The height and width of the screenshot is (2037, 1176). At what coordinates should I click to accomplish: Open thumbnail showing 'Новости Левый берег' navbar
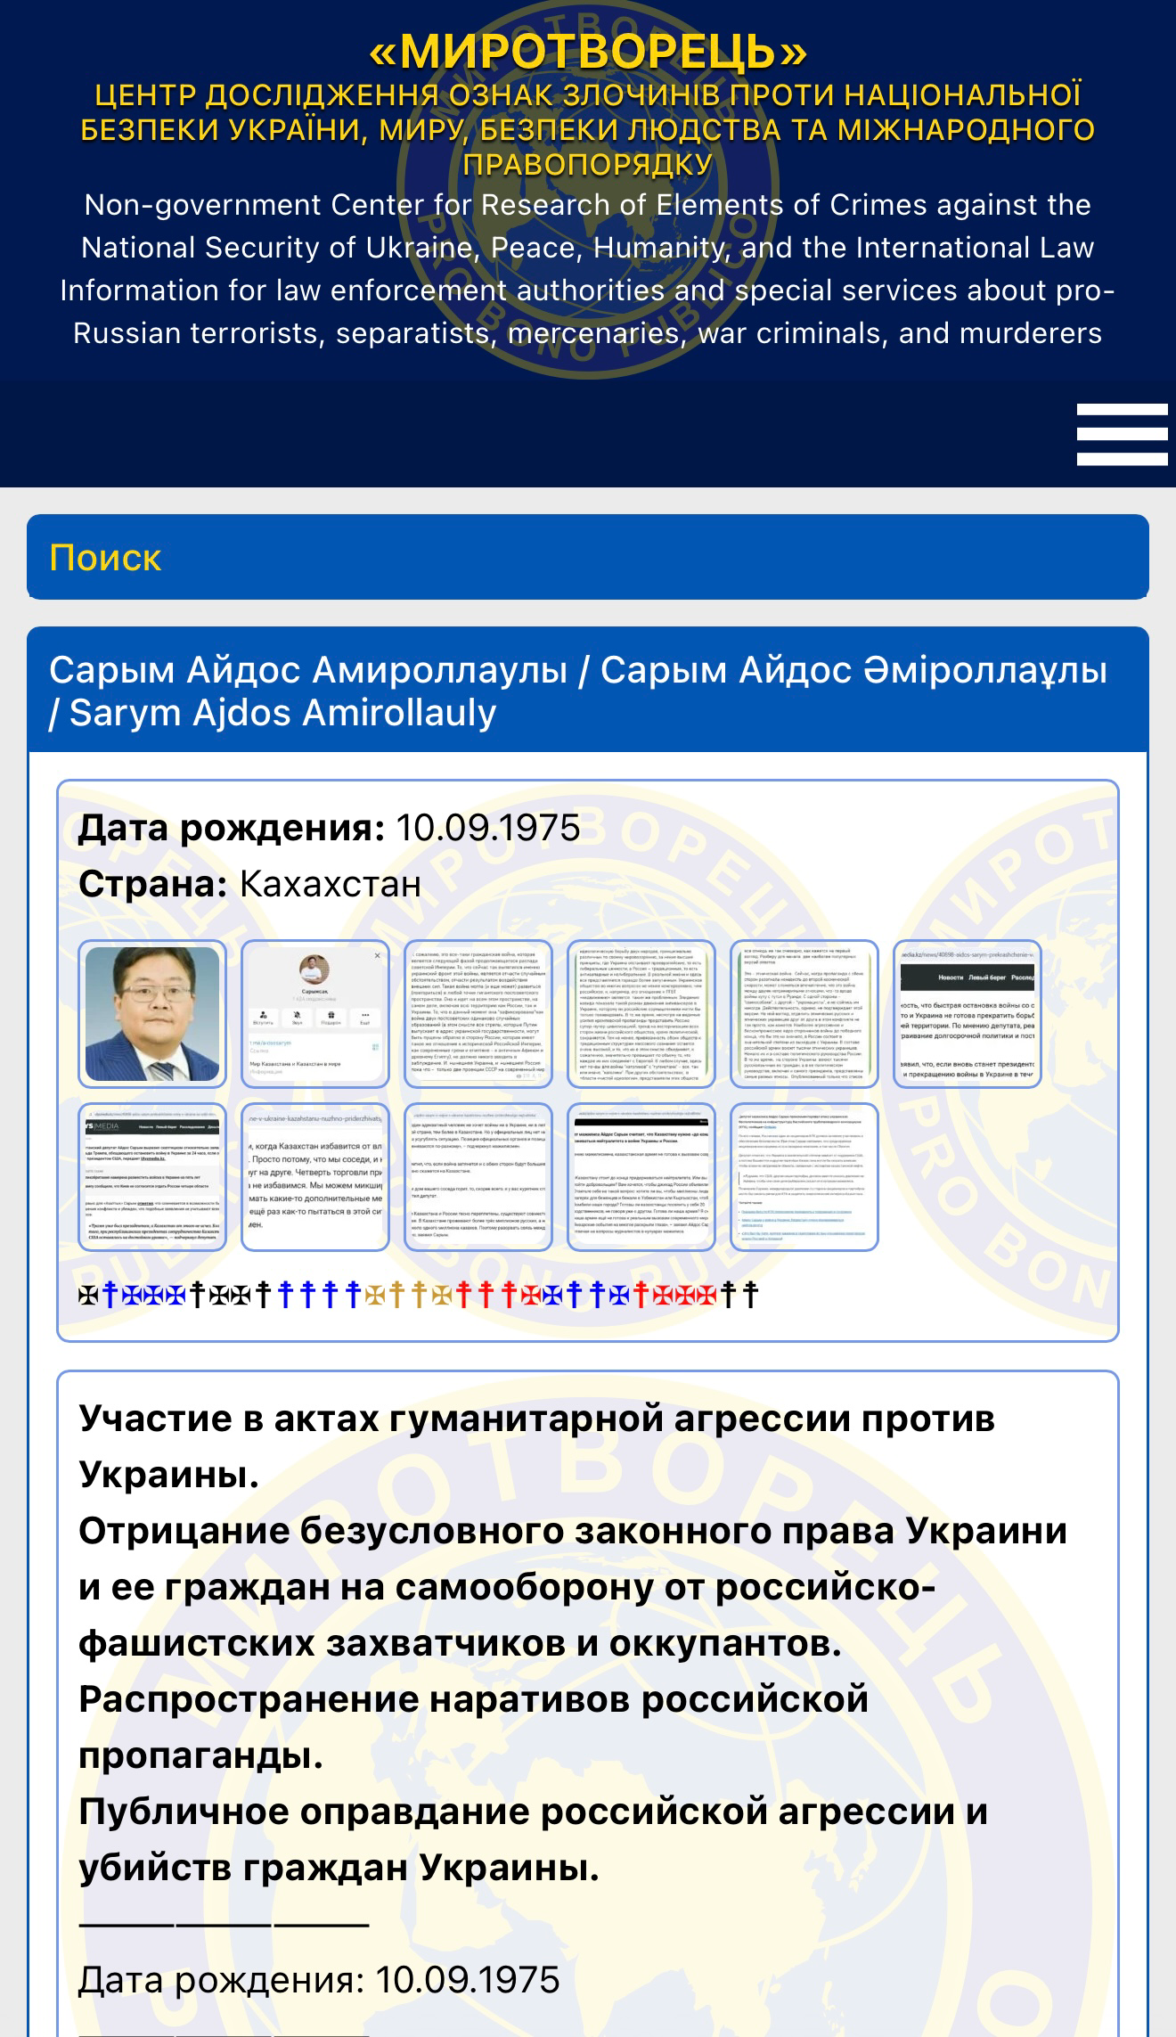click(968, 1014)
